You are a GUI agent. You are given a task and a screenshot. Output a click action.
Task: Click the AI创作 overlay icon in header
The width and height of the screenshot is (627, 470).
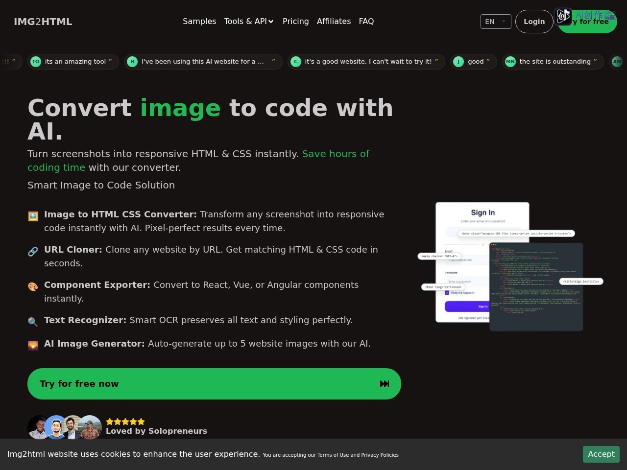(x=563, y=16)
